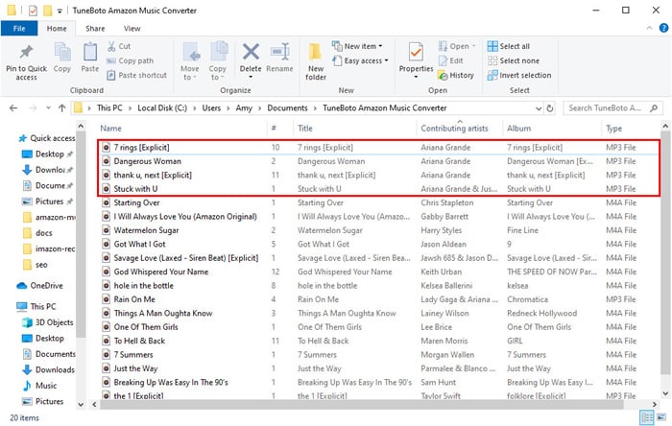Click the Paste ribbon icon

click(x=89, y=52)
